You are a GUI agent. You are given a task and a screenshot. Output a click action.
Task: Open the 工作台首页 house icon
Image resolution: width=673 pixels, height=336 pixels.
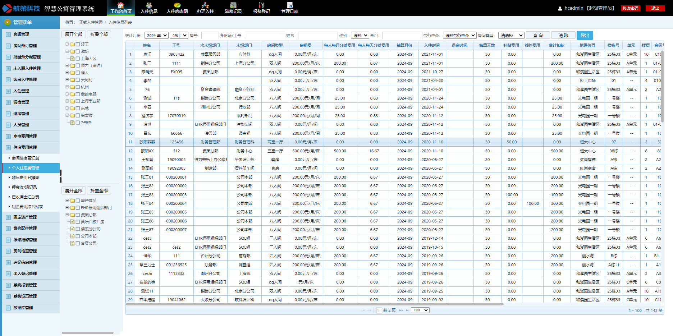click(121, 5)
